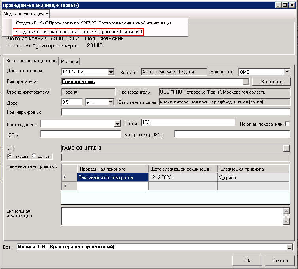This screenshot has height=269, width=298.
Task: Expand Вид оплаты dropdown with ОМС
Action: pyautogui.click(x=287, y=72)
